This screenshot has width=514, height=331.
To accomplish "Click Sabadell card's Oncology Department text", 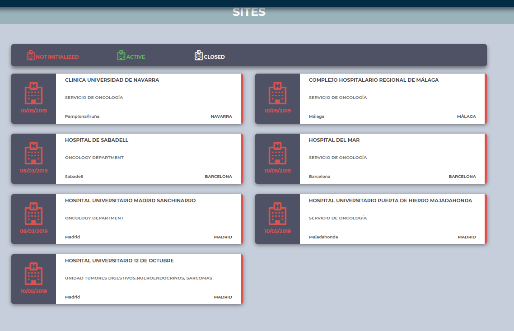I will click(94, 158).
